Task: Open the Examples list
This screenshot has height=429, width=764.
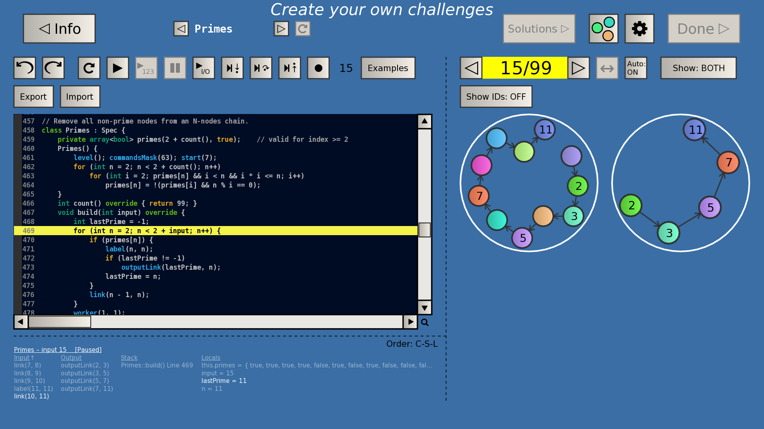Action: pos(388,68)
